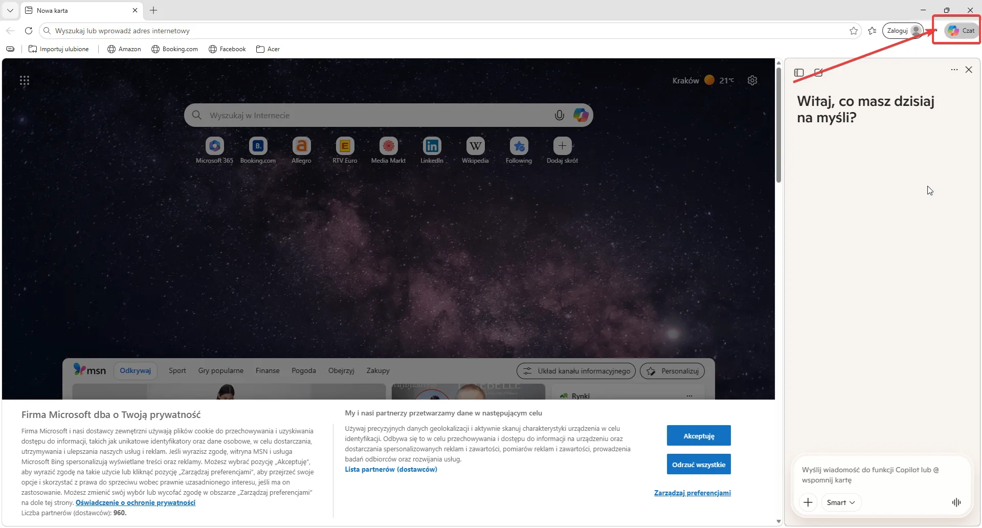982x528 pixels.
Task: Open a new tab with plus button
Action: tap(153, 10)
